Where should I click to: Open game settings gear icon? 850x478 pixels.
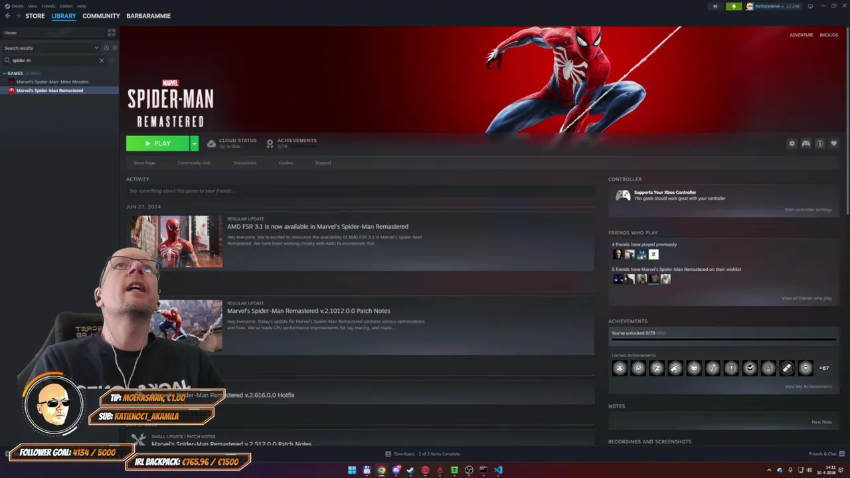tap(792, 143)
